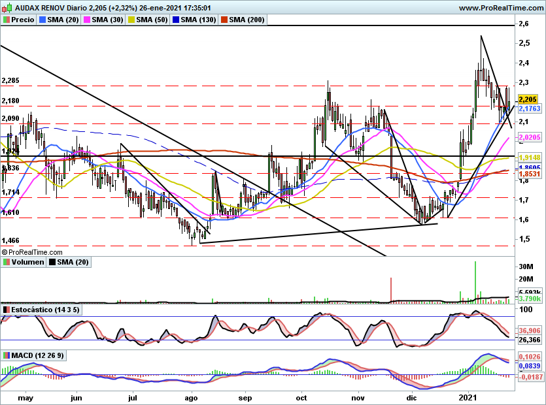This screenshot has height=405, width=546.
Task: Click the black volume SMA (20) swatch
Action: click(x=52, y=262)
